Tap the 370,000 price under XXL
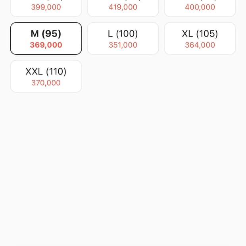Screen dimensions: 246x246 point(46,83)
